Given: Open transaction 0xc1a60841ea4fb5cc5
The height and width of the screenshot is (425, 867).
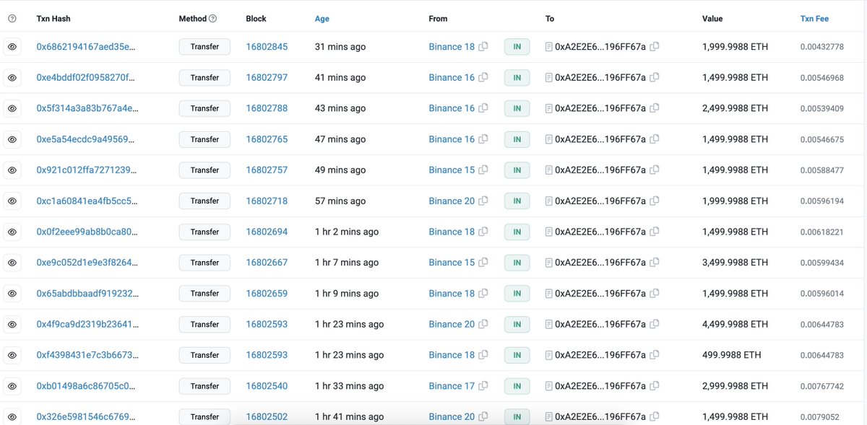Looking at the screenshot, I should [86, 201].
